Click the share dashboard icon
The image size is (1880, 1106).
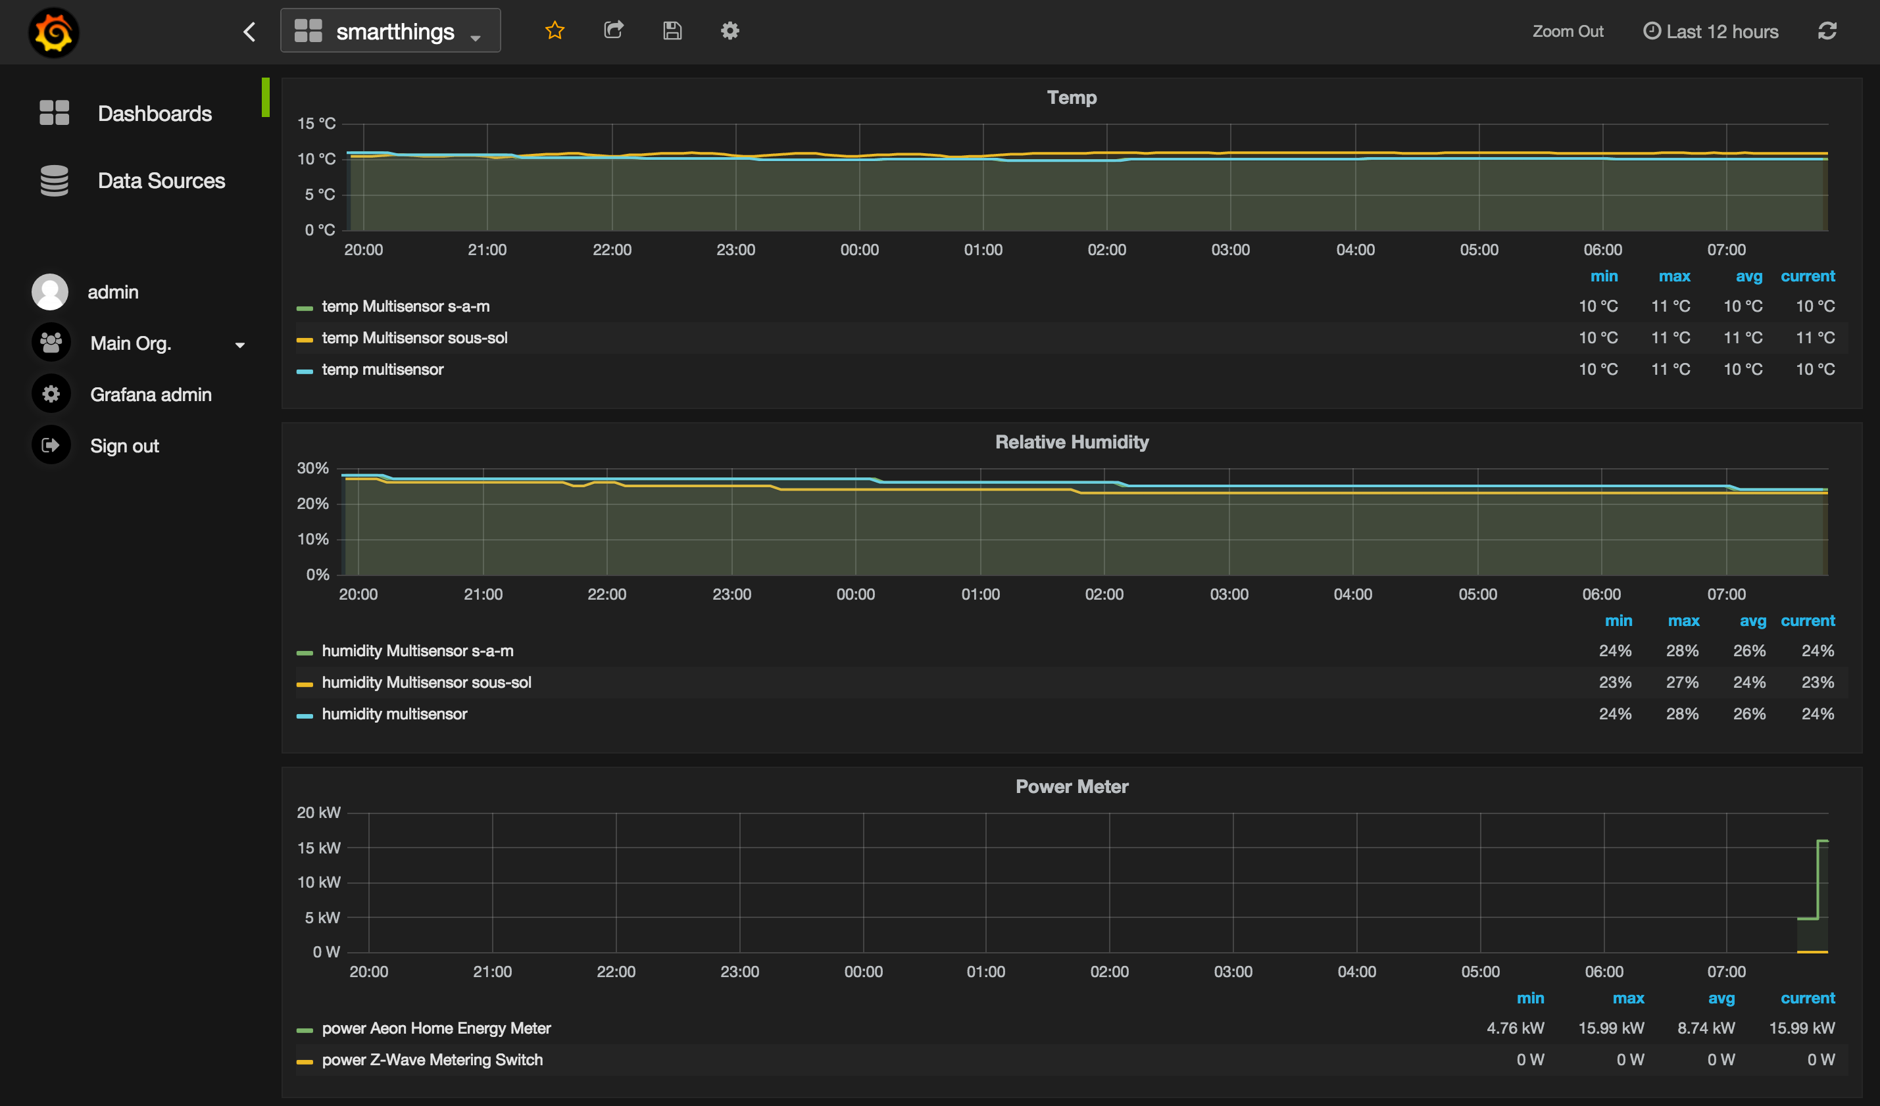pyautogui.click(x=613, y=31)
